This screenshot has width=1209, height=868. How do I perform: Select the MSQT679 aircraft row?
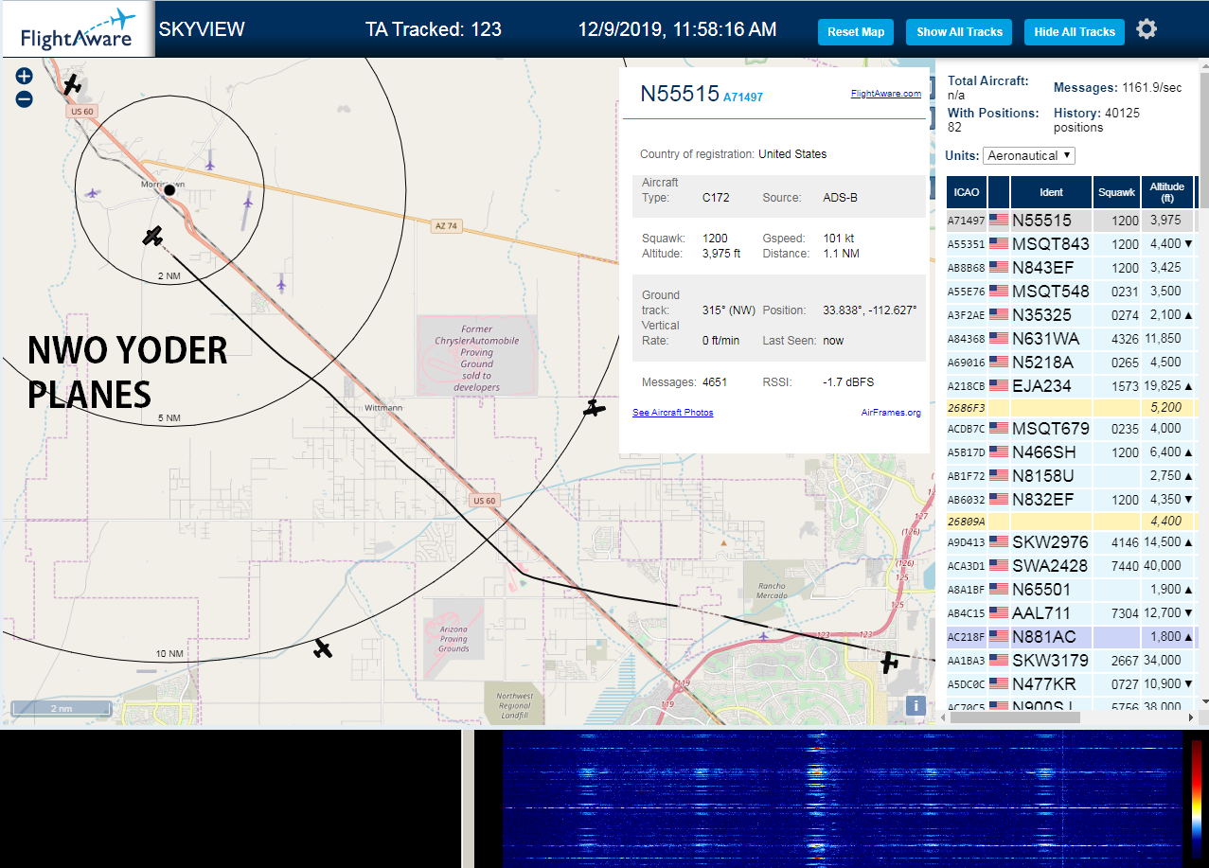tap(1071, 429)
